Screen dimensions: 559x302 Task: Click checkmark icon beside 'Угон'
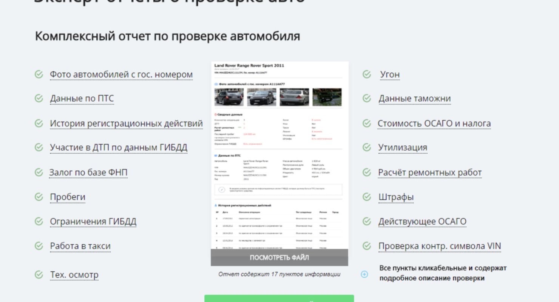(x=367, y=74)
